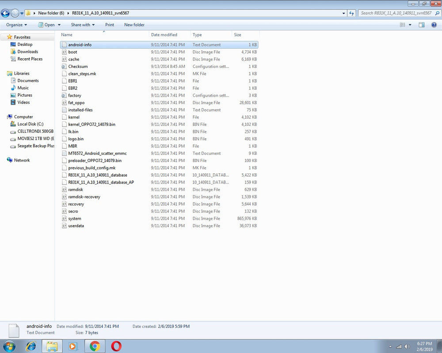Image resolution: width=442 pixels, height=353 pixels.
Task: Open the recent pages dropdown arrow
Action: [x=22, y=13]
